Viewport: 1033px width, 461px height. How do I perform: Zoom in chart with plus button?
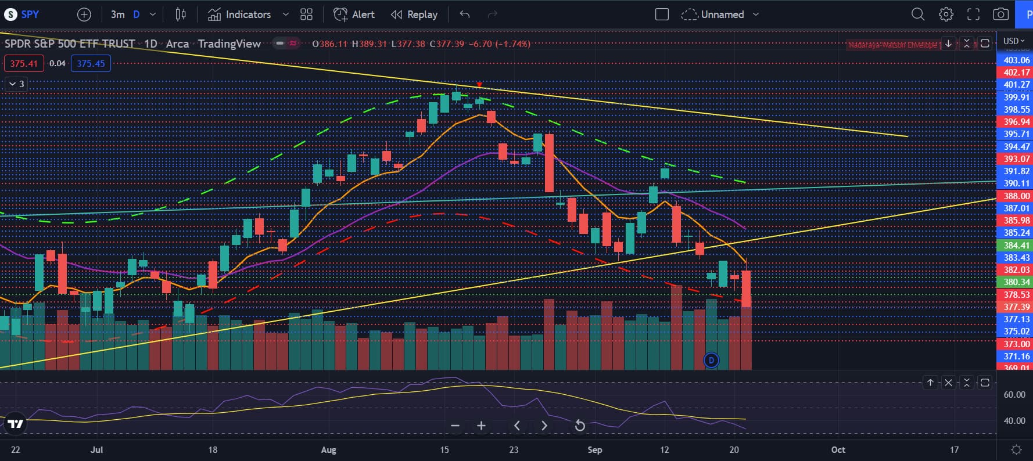tap(481, 426)
